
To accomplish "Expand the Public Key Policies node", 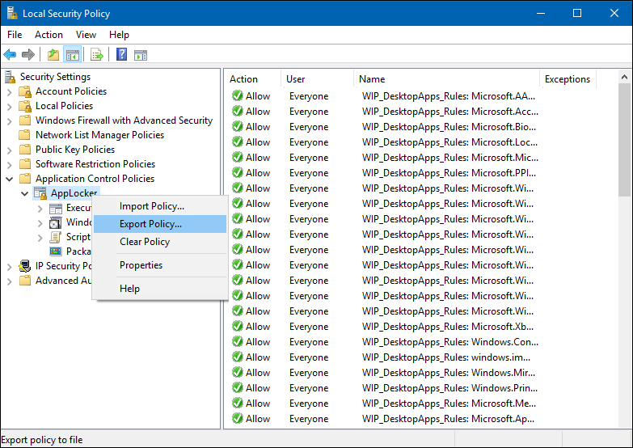I will point(10,150).
